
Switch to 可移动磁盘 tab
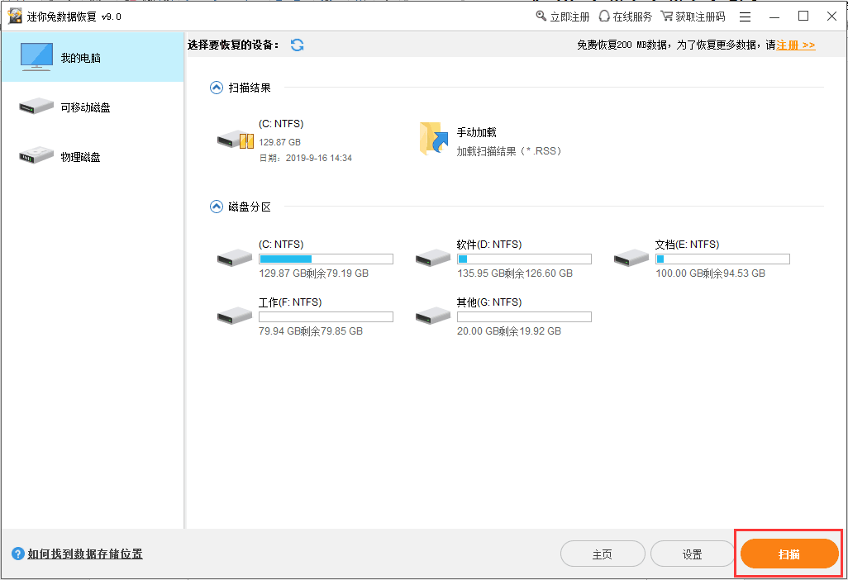pyautogui.click(x=93, y=107)
